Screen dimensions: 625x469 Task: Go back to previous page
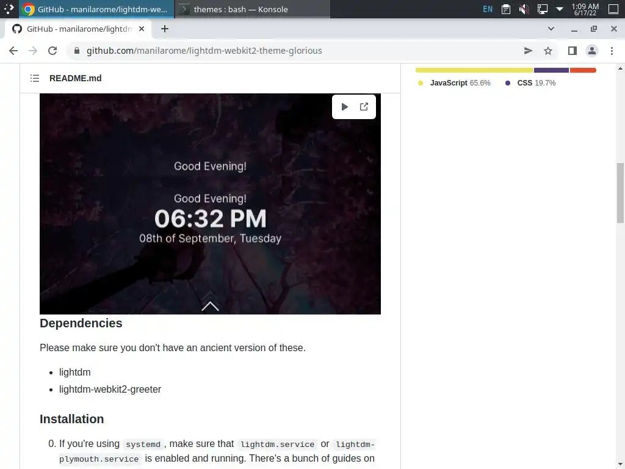tap(13, 51)
